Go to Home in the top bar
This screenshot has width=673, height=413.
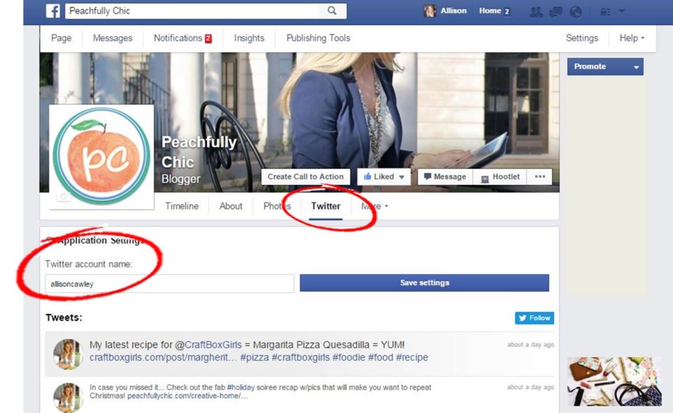tap(490, 11)
